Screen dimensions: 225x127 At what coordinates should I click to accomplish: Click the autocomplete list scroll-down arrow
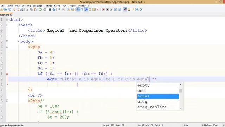click(x=181, y=109)
